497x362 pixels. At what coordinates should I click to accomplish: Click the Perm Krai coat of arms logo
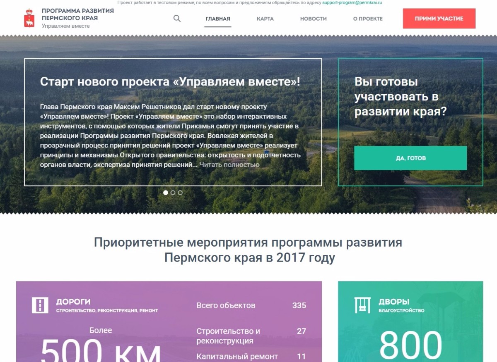point(29,18)
